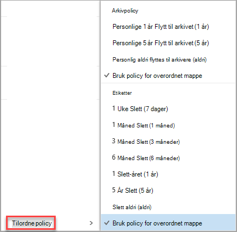
Task: Click the vertical border left of the submenu
Action: [x=100, y=116]
